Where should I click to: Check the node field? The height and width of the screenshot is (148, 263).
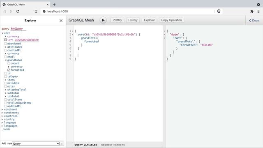pyautogui.click(x=2, y=129)
